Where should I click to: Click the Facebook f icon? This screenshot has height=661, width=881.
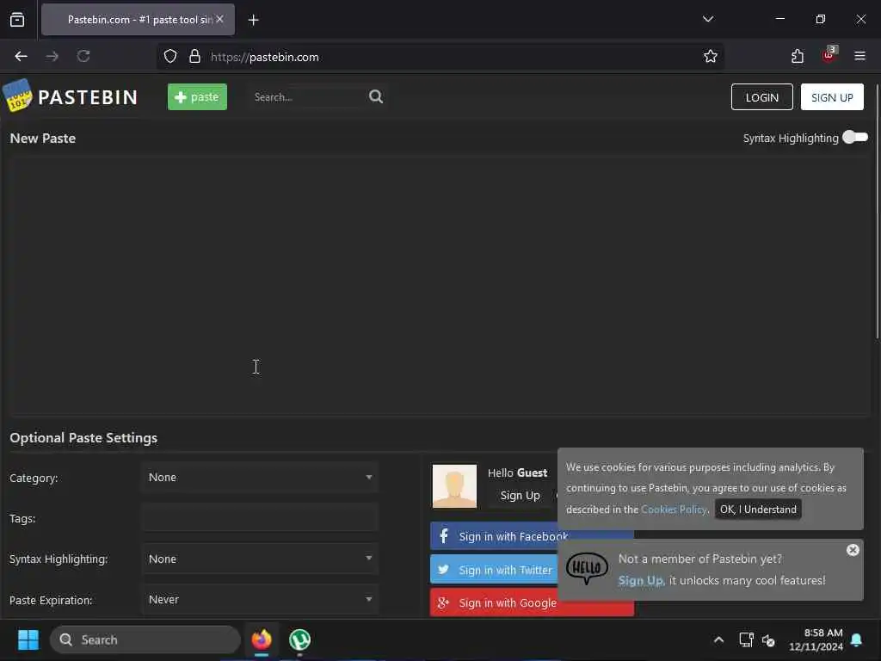[x=443, y=535]
